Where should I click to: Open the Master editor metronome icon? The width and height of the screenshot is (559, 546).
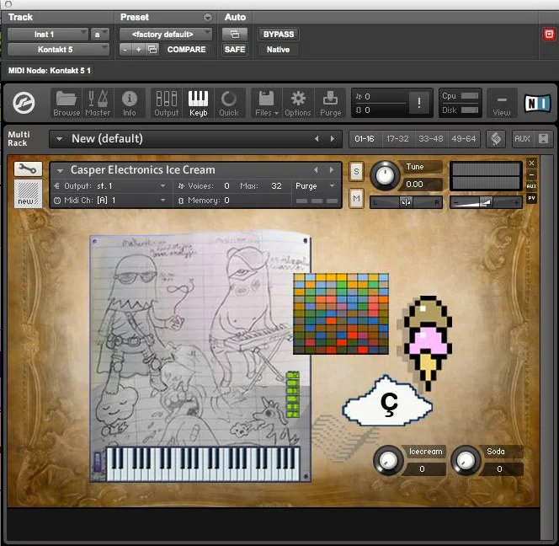coord(98,104)
